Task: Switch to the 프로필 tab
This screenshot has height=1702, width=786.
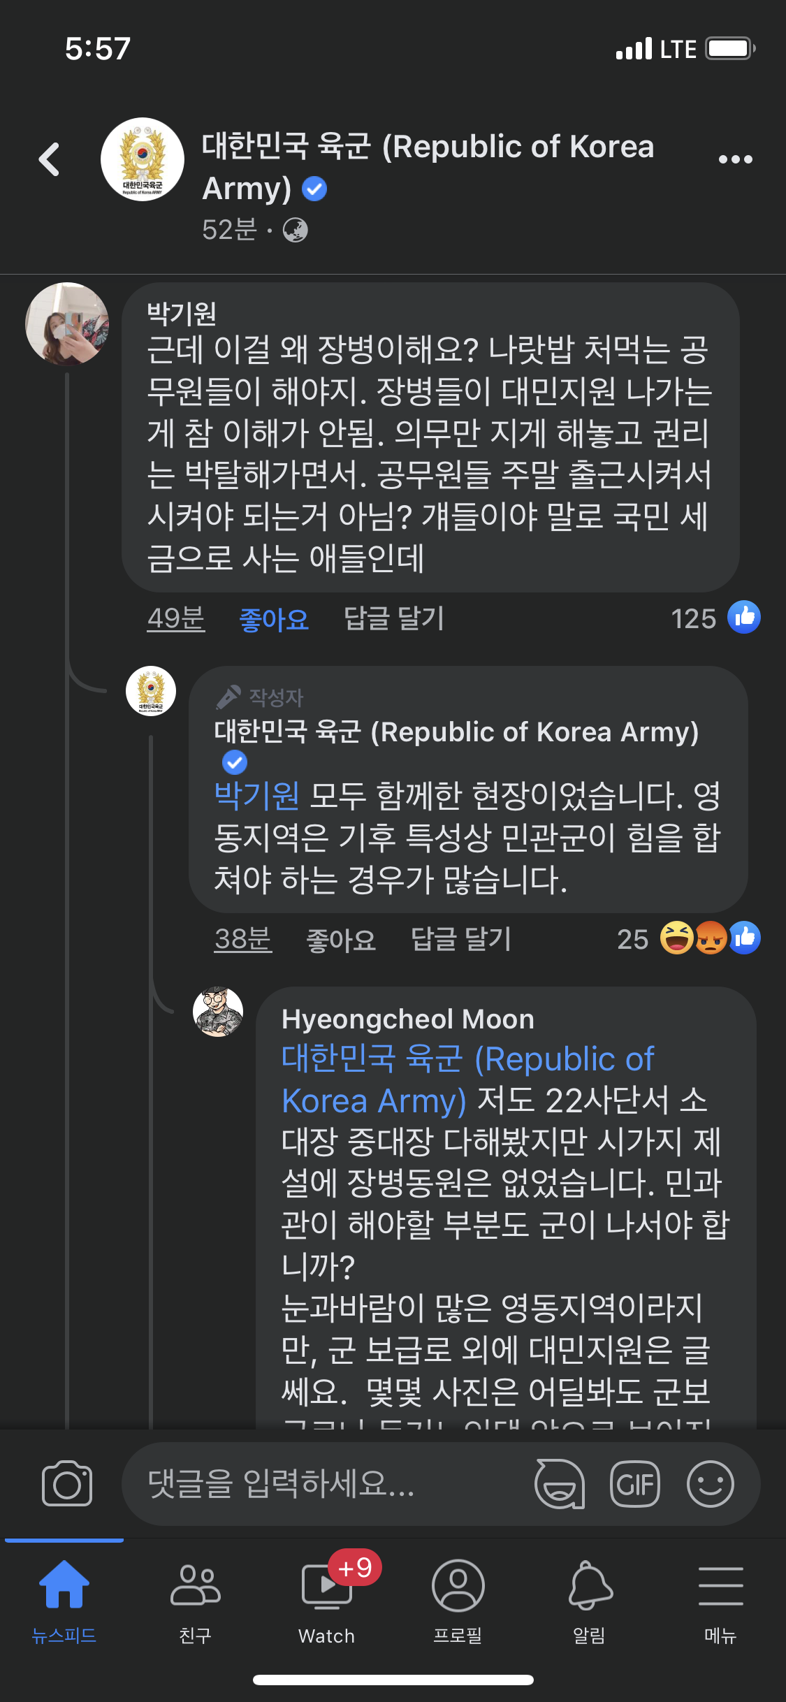Action: pos(458,1598)
